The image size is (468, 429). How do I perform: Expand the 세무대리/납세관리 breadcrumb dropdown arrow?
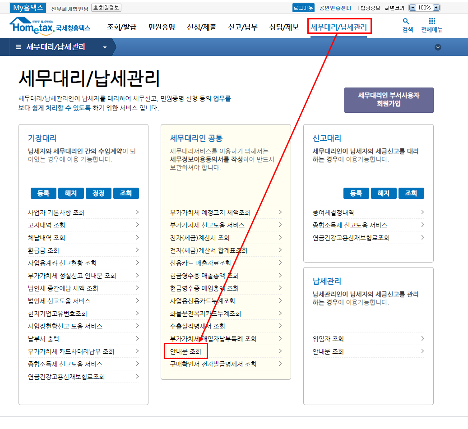point(105,47)
